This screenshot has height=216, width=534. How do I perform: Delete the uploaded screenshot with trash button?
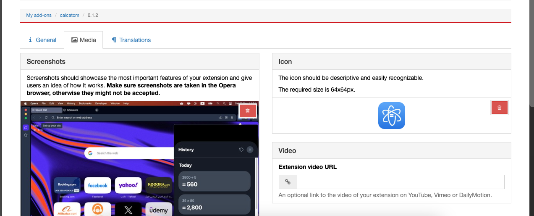(x=248, y=111)
